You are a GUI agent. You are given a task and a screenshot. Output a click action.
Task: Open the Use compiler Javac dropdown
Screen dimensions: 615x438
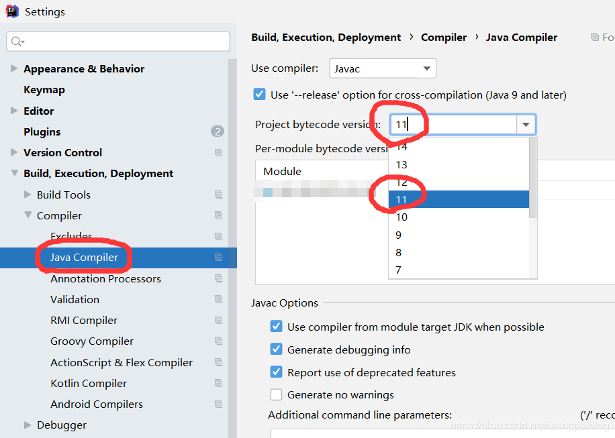point(383,68)
